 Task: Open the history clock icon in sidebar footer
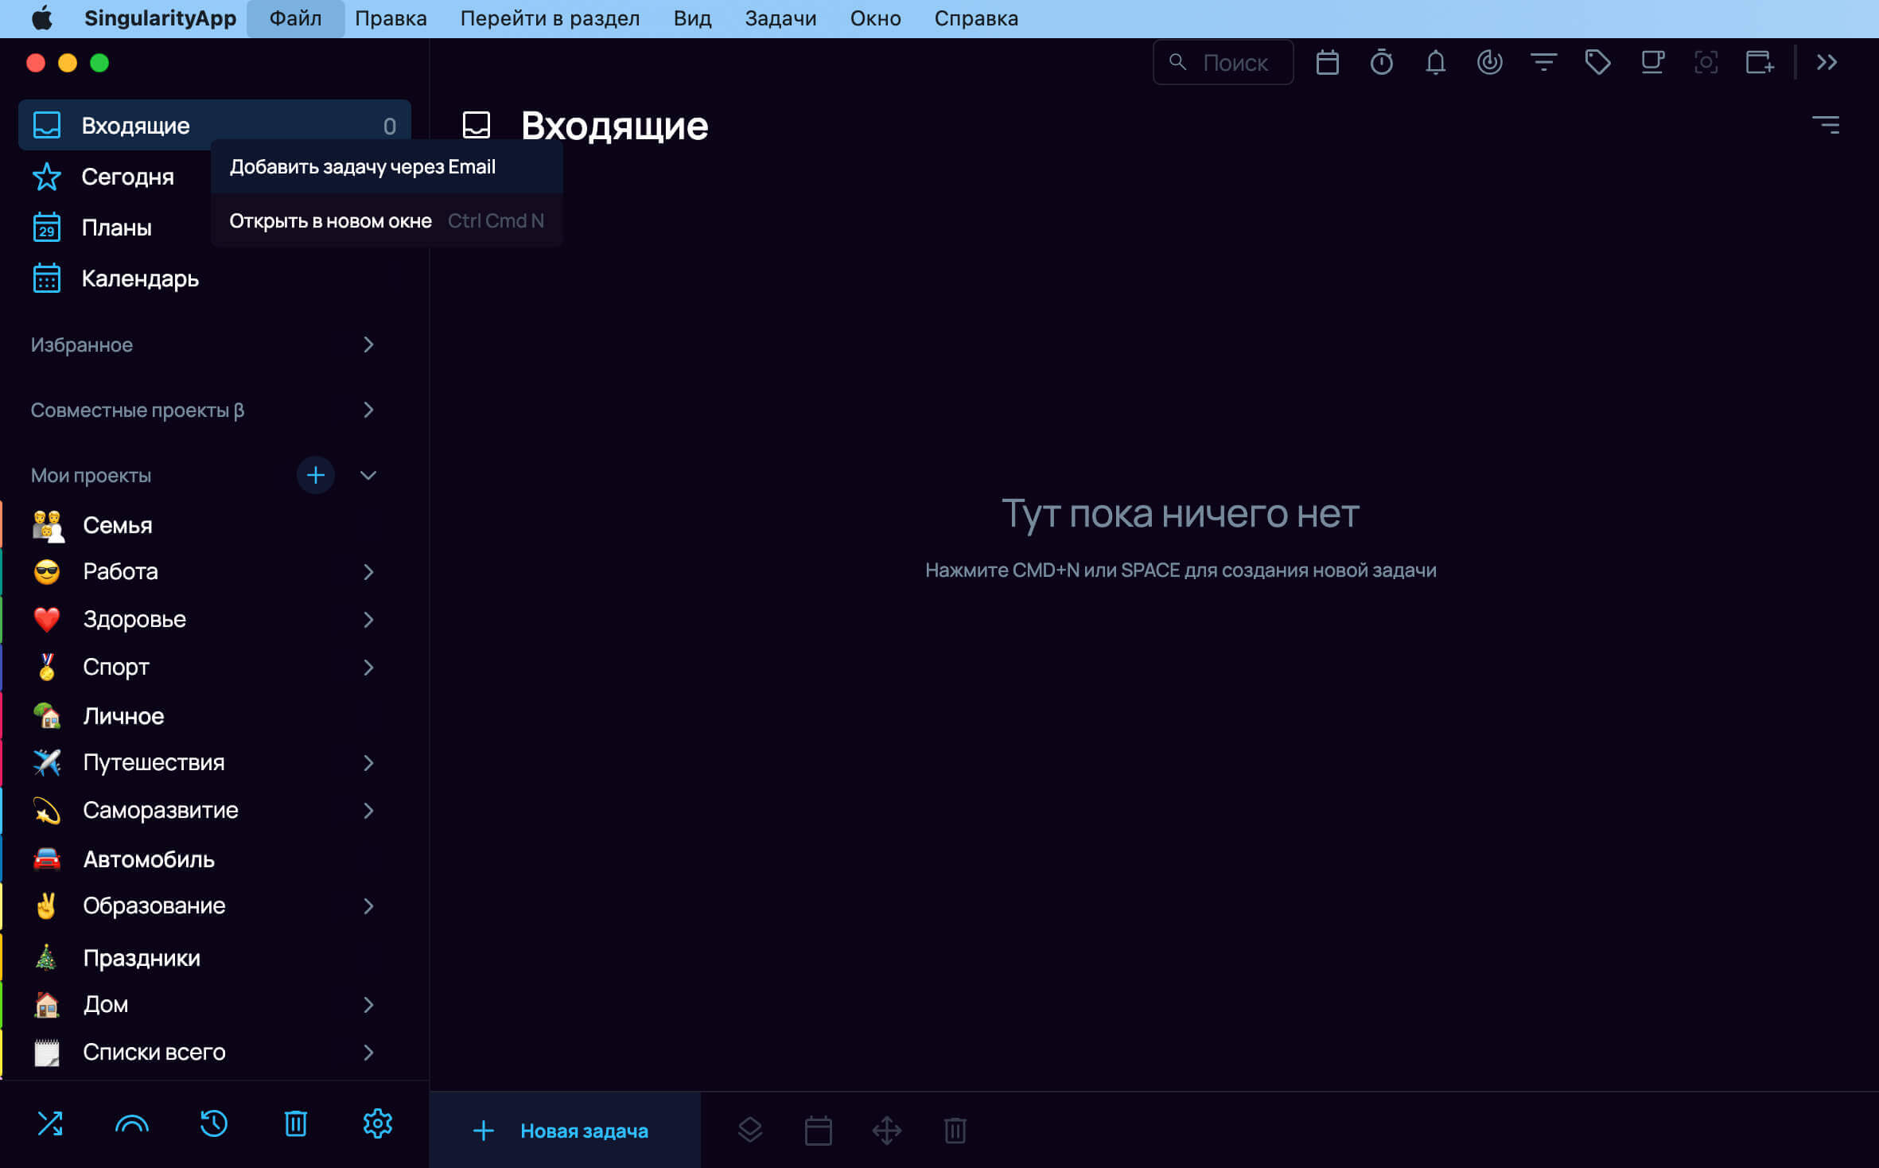click(x=213, y=1123)
